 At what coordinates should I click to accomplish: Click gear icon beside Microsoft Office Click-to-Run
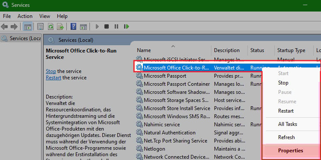point(140,67)
